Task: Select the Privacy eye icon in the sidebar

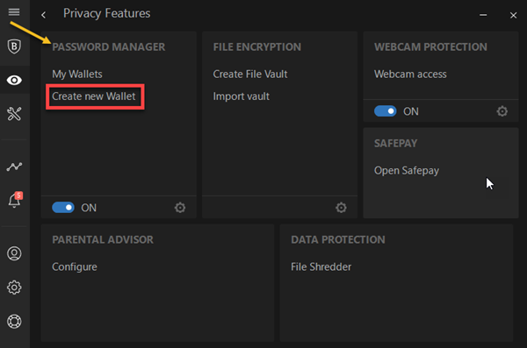Action: tap(14, 80)
